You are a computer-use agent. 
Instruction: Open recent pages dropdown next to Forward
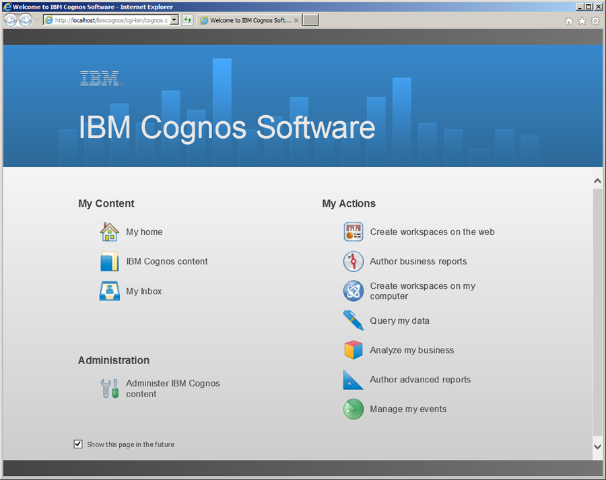click(x=37, y=20)
